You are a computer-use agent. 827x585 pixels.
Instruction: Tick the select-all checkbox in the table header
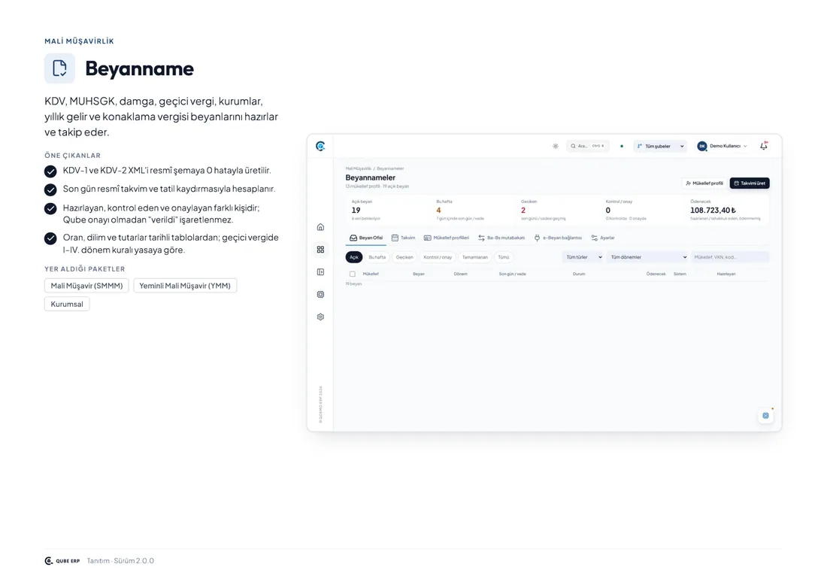tap(353, 274)
